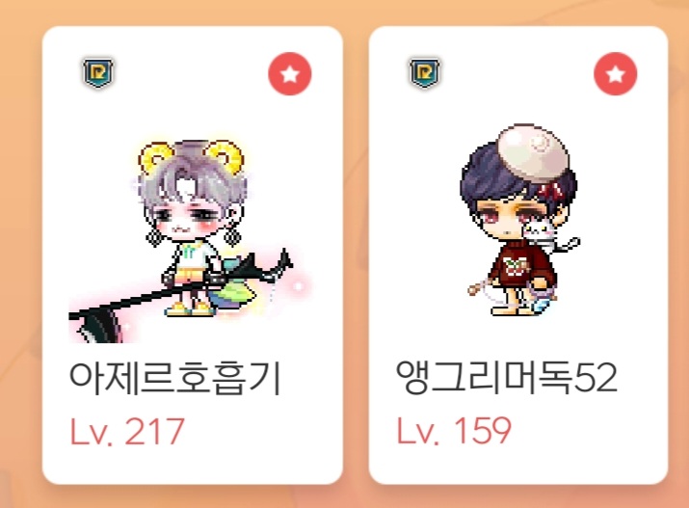Click the shield badge on 앵그리머독52 card
689x508 pixels.
coord(424,72)
